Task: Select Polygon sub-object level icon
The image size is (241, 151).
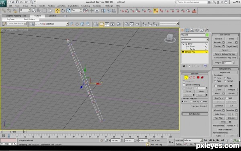Action: point(198,77)
